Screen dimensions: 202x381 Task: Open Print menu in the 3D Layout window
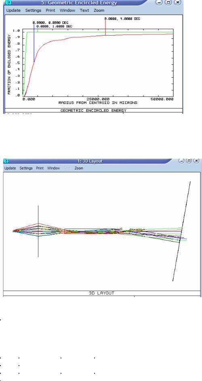point(40,168)
